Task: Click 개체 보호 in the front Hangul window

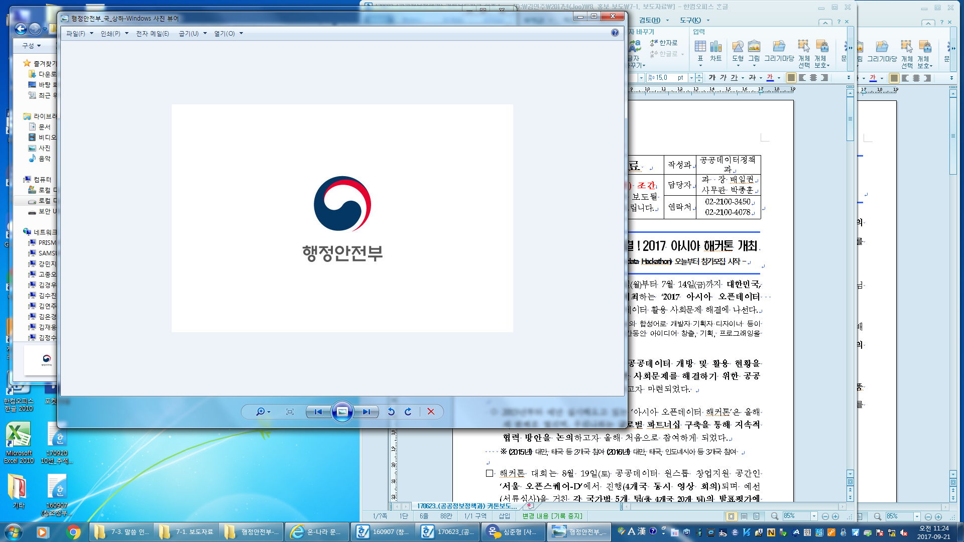Action: pos(822,54)
